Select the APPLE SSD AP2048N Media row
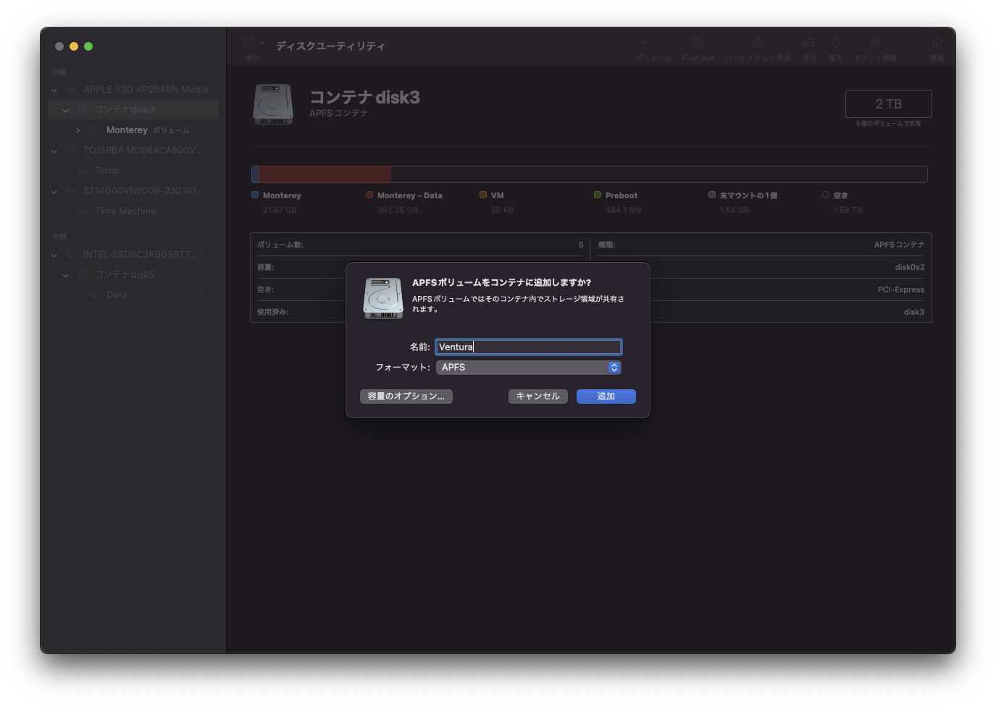The height and width of the screenshot is (707, 996). coord(133,89)
